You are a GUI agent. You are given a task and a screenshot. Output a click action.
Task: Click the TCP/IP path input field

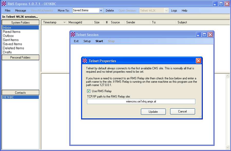141,101
